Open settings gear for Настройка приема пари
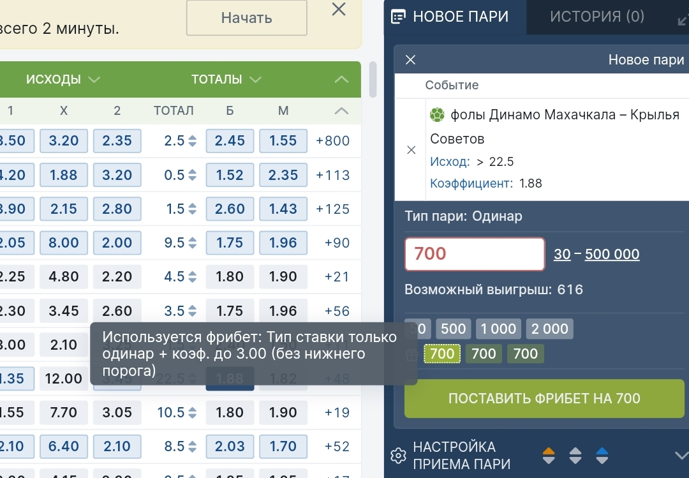This screenshot has width=689, height=478. point(398,455)
